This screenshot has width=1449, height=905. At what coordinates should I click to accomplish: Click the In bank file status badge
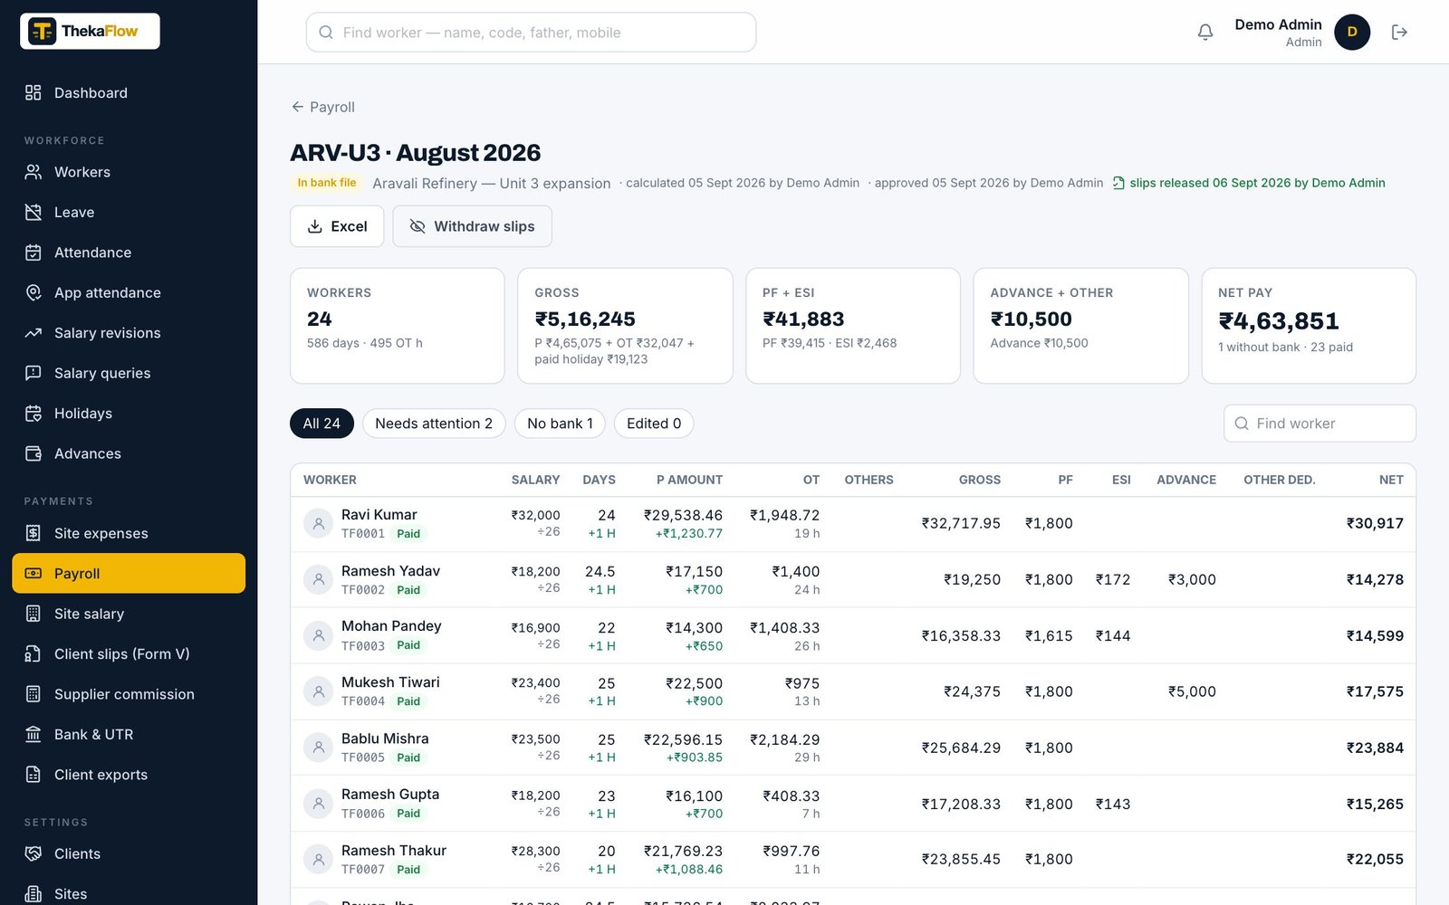coord(327,183)
